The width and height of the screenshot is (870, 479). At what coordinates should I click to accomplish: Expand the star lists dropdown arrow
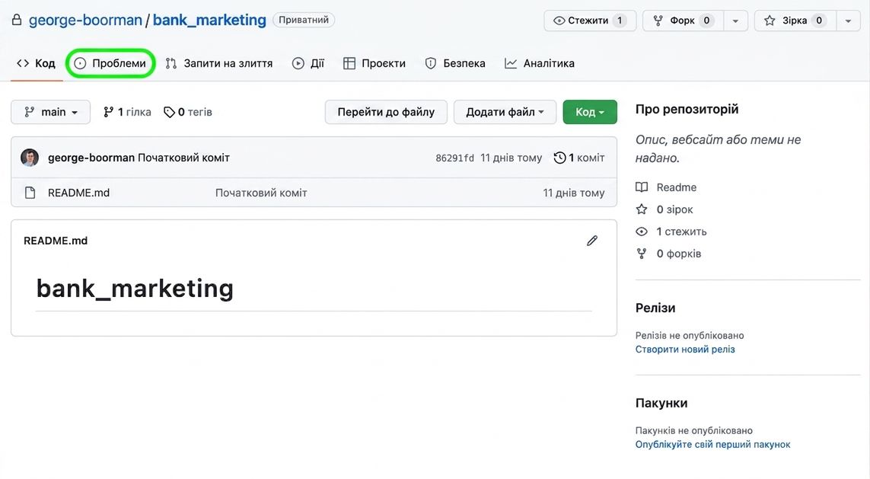(848, 21)
